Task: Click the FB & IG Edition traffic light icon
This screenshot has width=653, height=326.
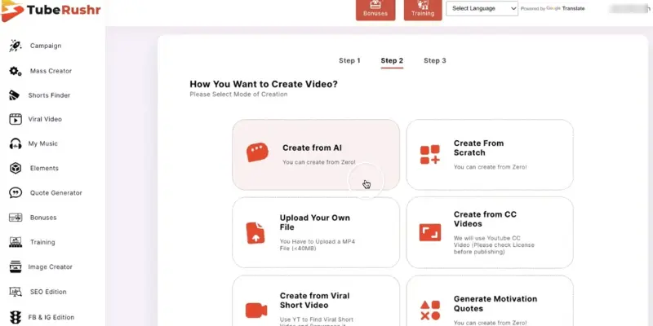Action: [16, 317]
